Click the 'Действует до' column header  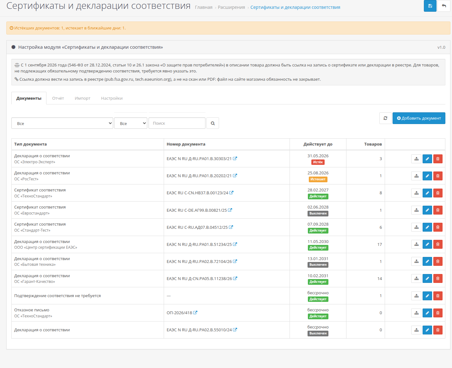click(x=318, y=144)
